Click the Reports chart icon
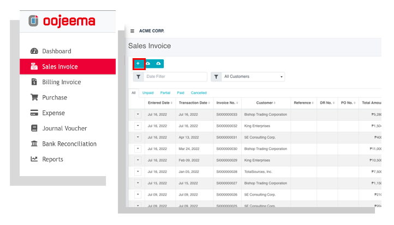Screen dimensions: 394x225 [x=34, y=159]
